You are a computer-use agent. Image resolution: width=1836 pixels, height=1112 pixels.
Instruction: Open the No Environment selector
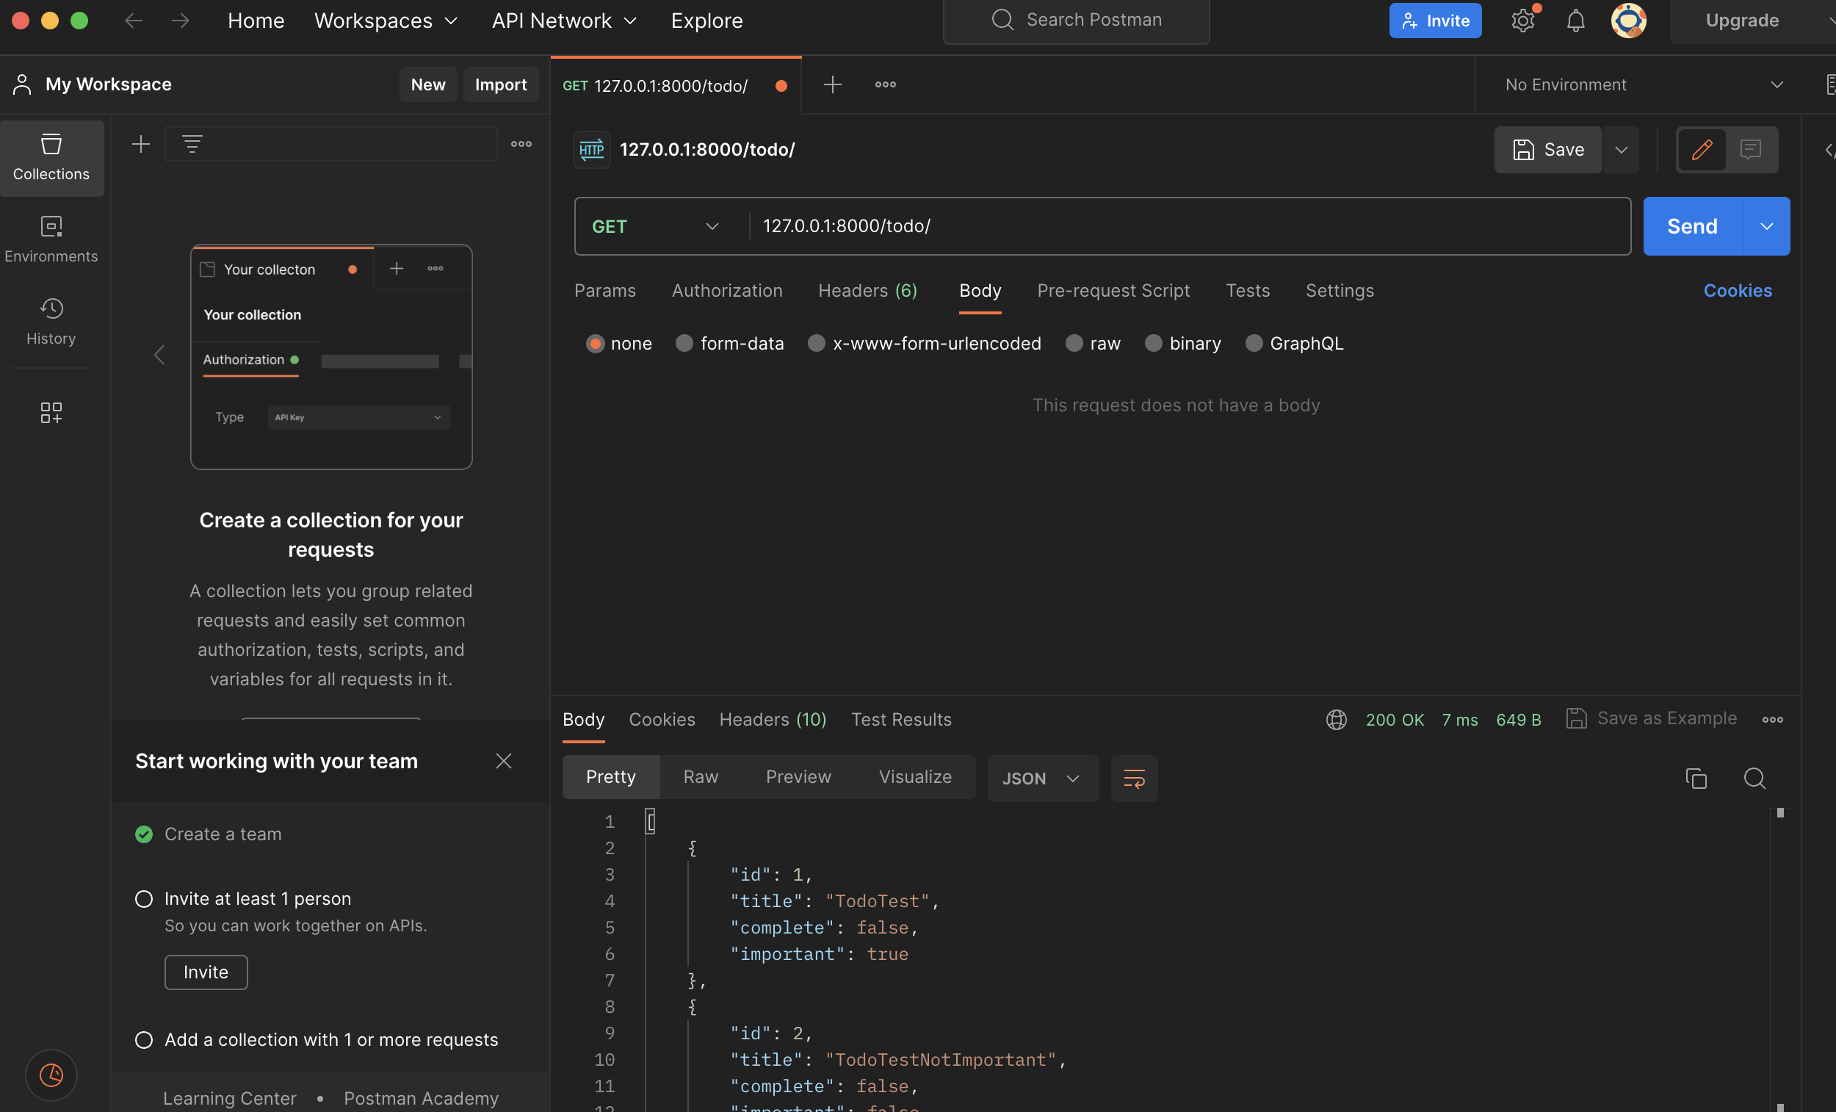coord(1644,85)
